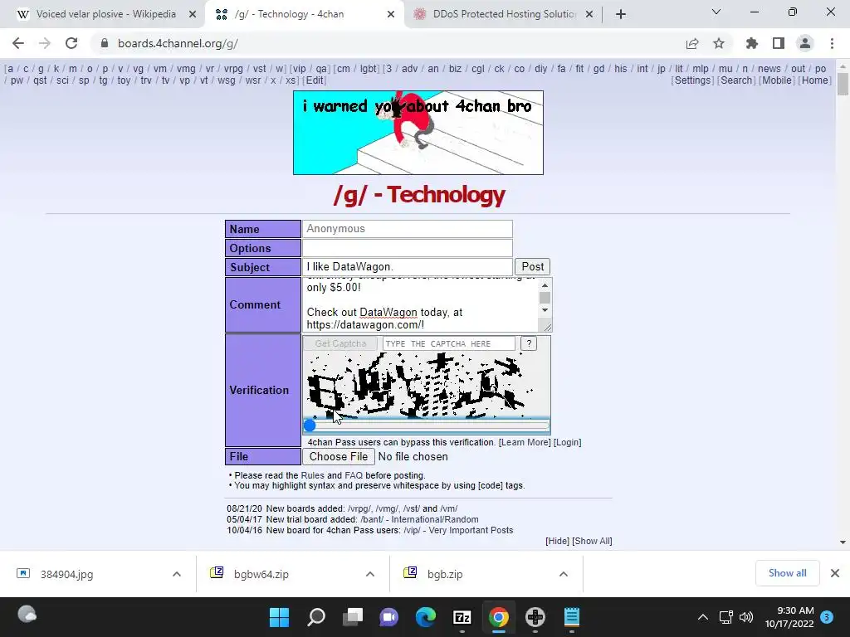850x637 pixels.
Task: Click the Name field showing Anonymous
Action: click(407, 229)
